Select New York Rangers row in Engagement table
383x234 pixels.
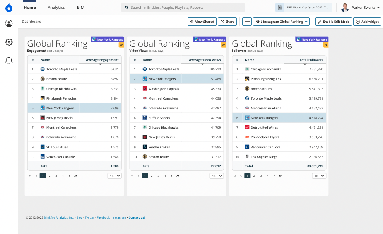click(75, 108)
